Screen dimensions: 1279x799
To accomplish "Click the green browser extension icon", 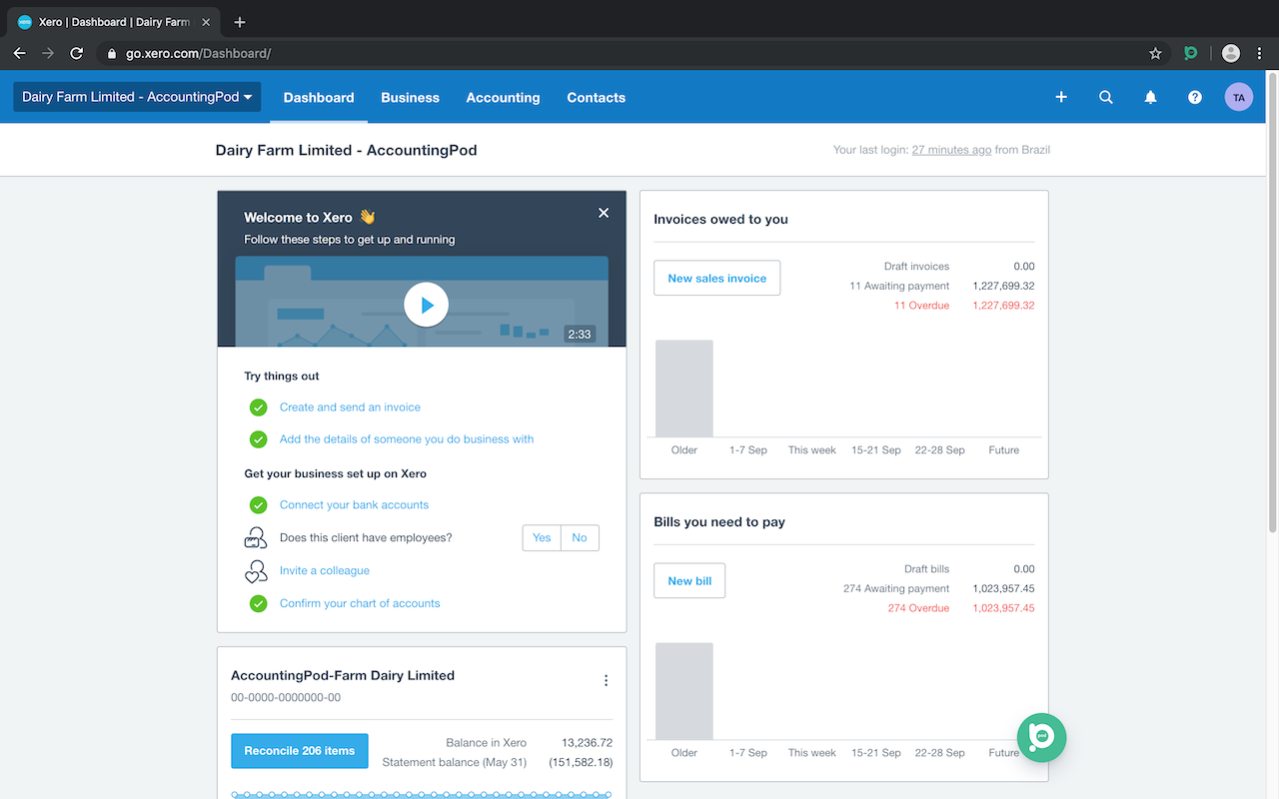I will tap(1190, 53).
